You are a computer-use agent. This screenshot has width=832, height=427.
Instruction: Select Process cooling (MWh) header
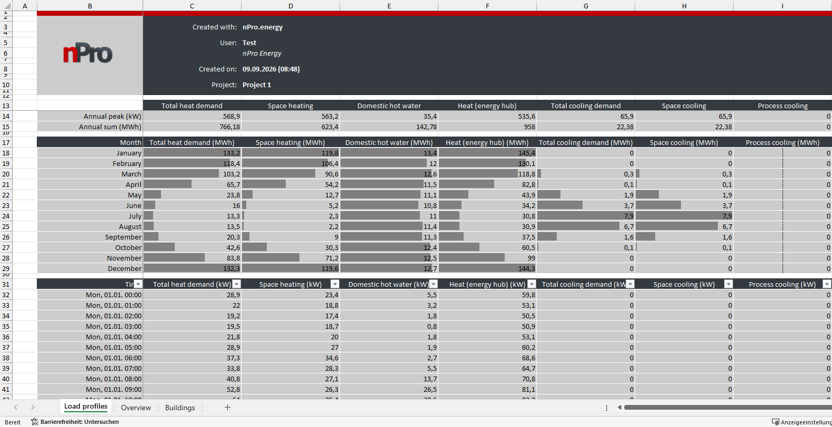[x=783, y=142]
